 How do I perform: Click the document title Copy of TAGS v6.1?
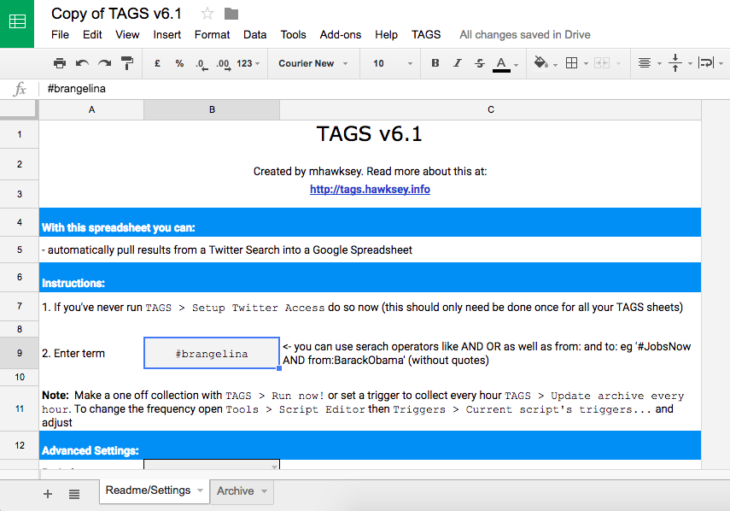tap(116, 14)
